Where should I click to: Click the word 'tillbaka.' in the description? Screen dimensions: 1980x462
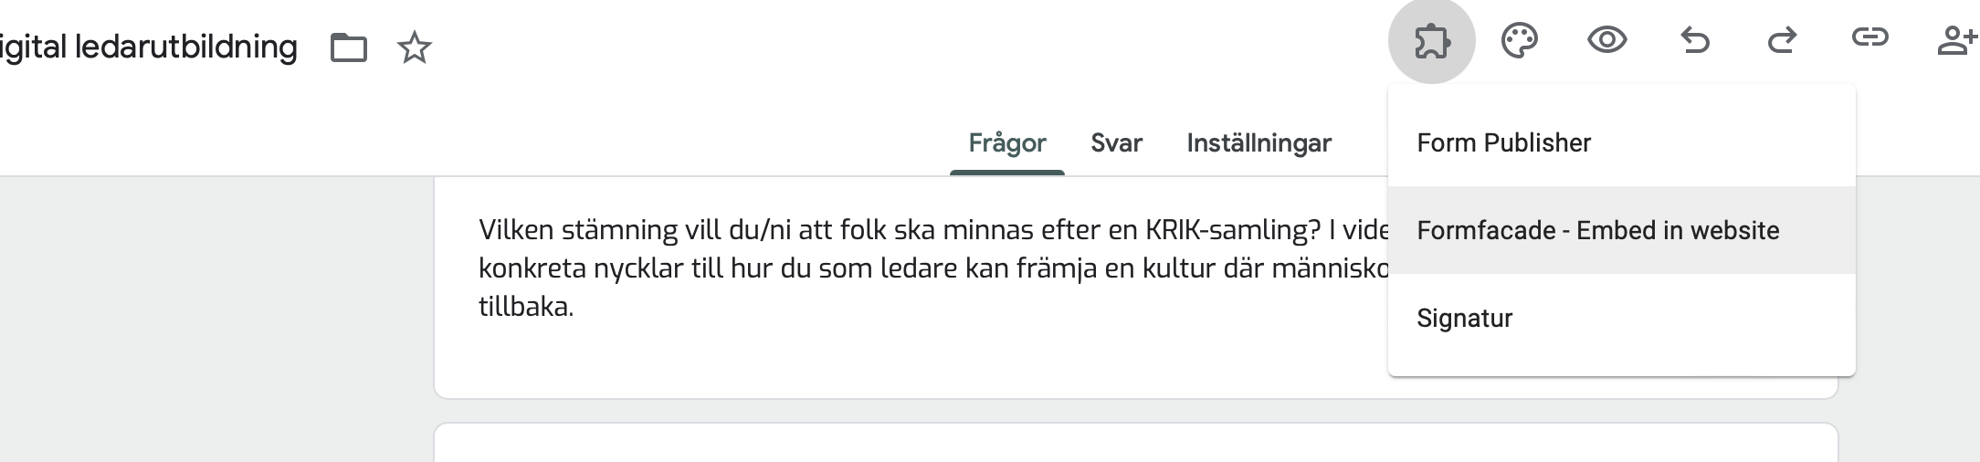tap(526, 307)
